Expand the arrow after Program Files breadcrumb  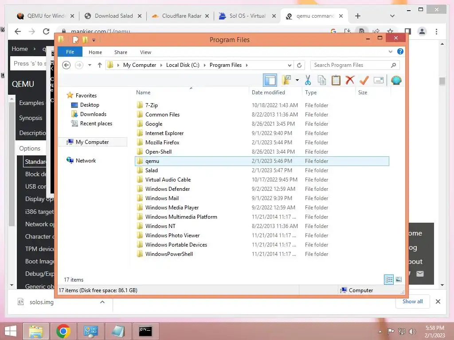tap(247, 66)
